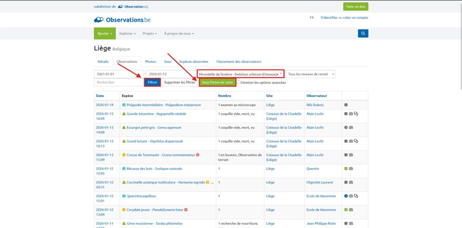This screenshot has width=462, height=228.
Task: Click comments icon in Grand luisant row
Action: [356, 141]
